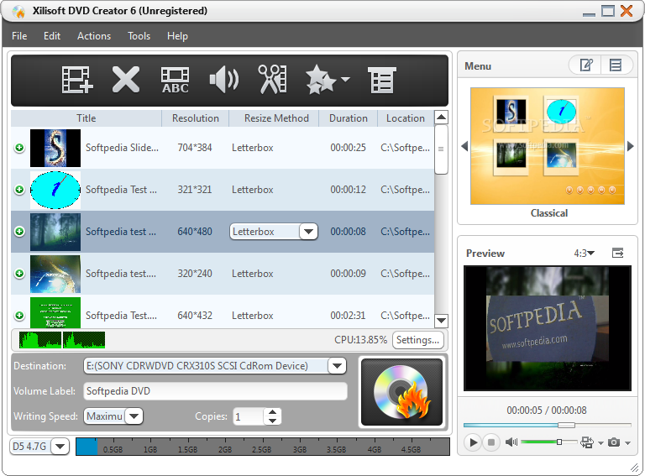
Task: Sort by the Location column header
Action: (x=405, y=118)
